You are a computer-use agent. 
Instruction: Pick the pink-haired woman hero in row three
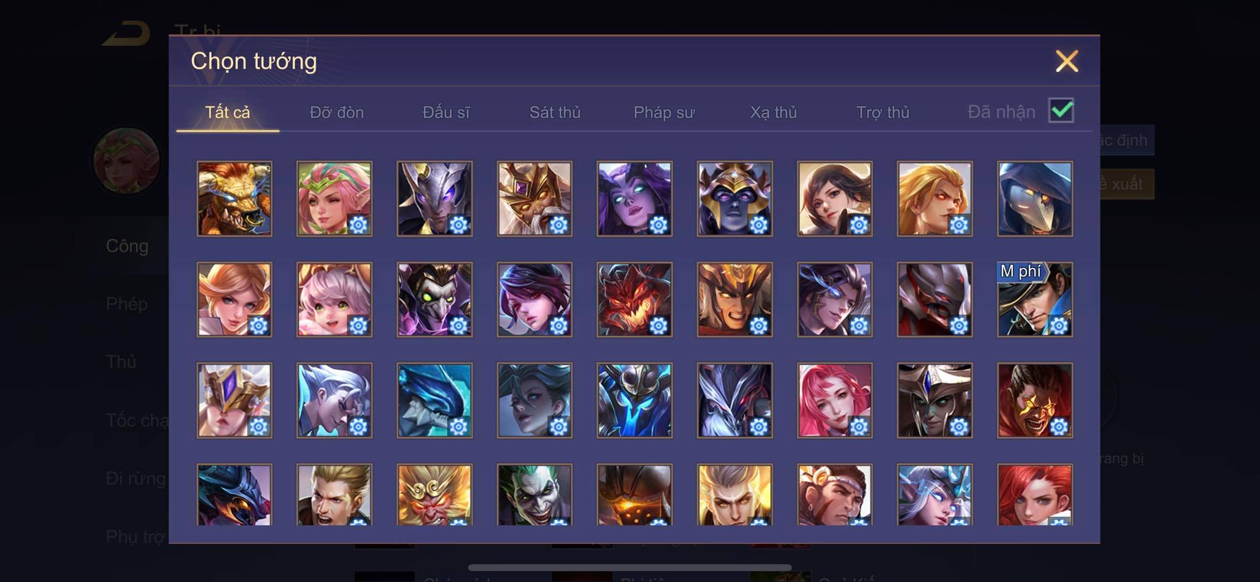(835, 401)
